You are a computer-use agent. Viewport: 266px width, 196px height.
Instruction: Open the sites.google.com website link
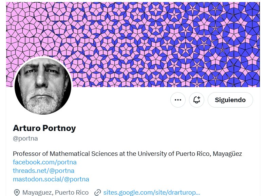click(151, 193)
